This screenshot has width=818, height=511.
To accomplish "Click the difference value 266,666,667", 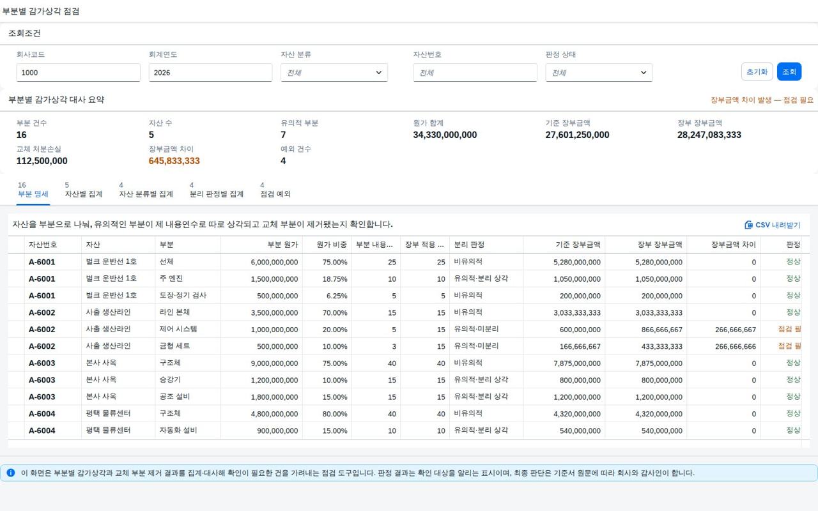I will (736, 330).
